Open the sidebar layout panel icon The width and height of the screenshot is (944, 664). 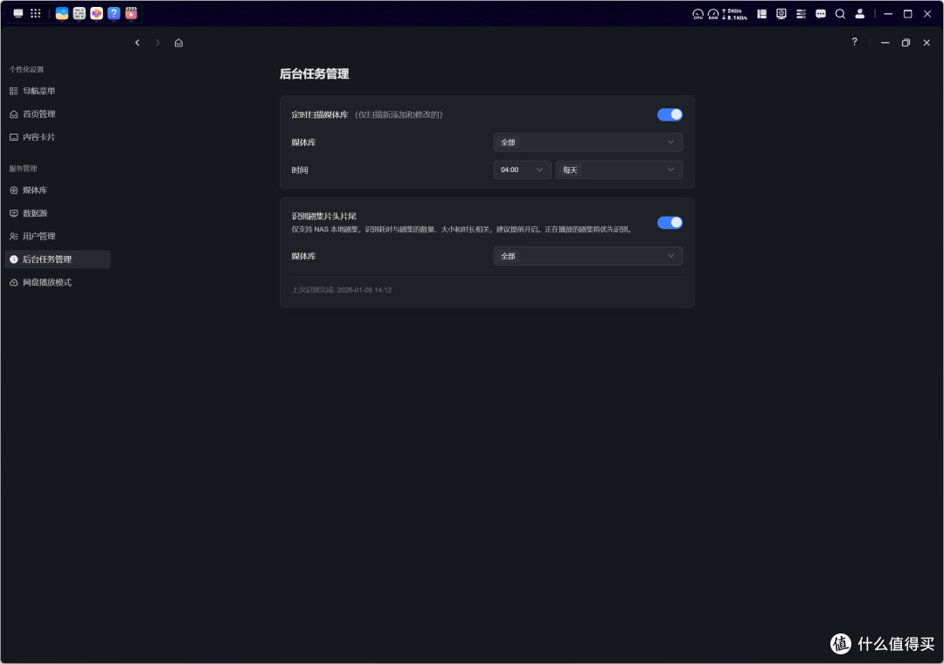click(761, 14)
